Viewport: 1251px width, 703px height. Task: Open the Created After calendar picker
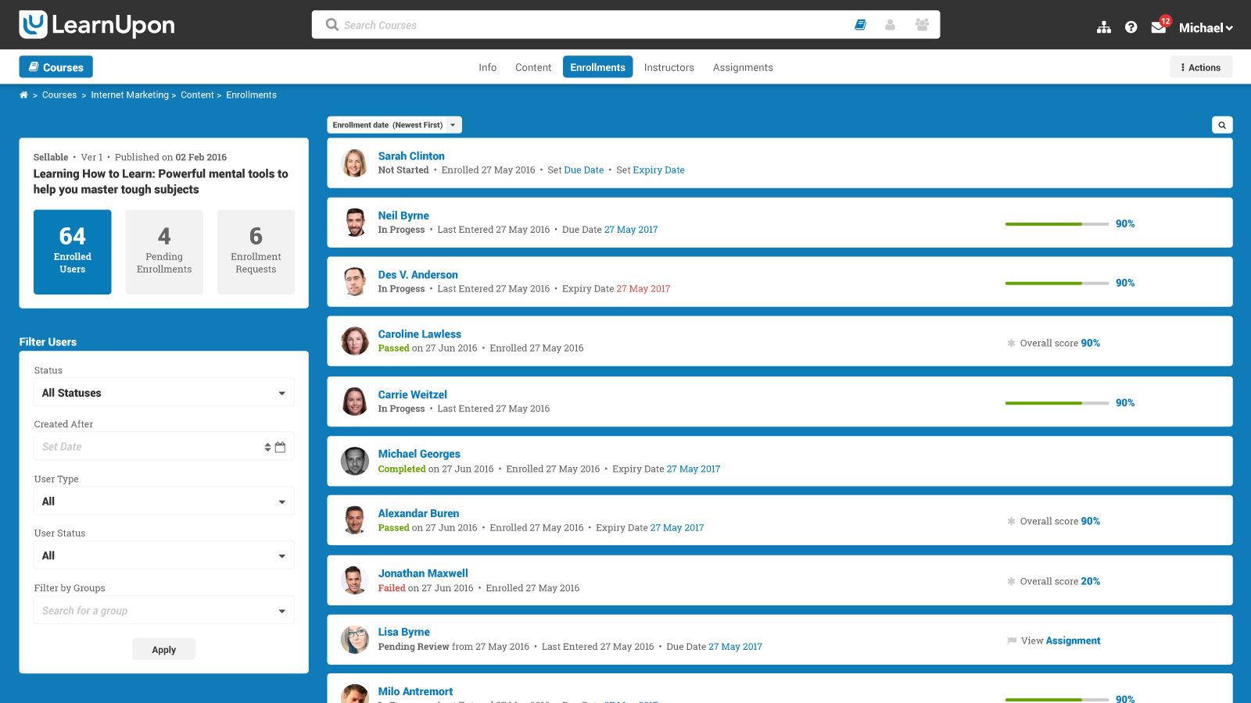281,446
